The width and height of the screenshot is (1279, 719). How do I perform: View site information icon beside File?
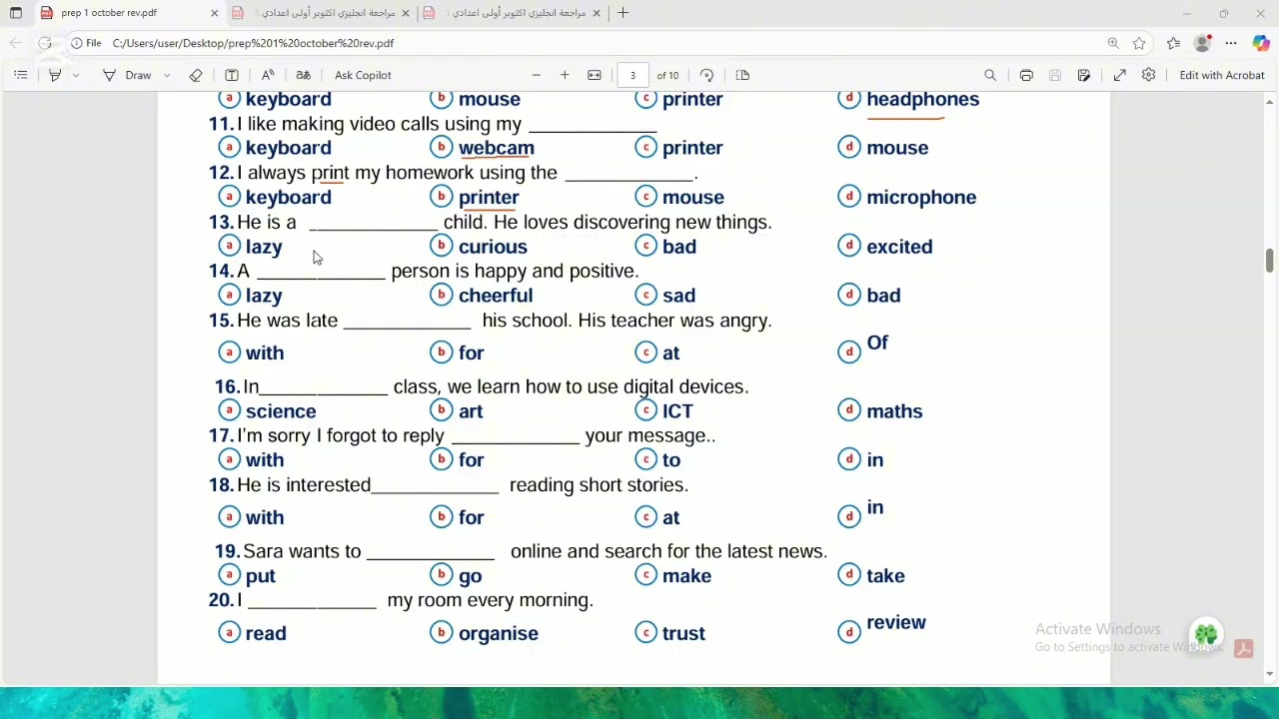[x=77, y=43]
